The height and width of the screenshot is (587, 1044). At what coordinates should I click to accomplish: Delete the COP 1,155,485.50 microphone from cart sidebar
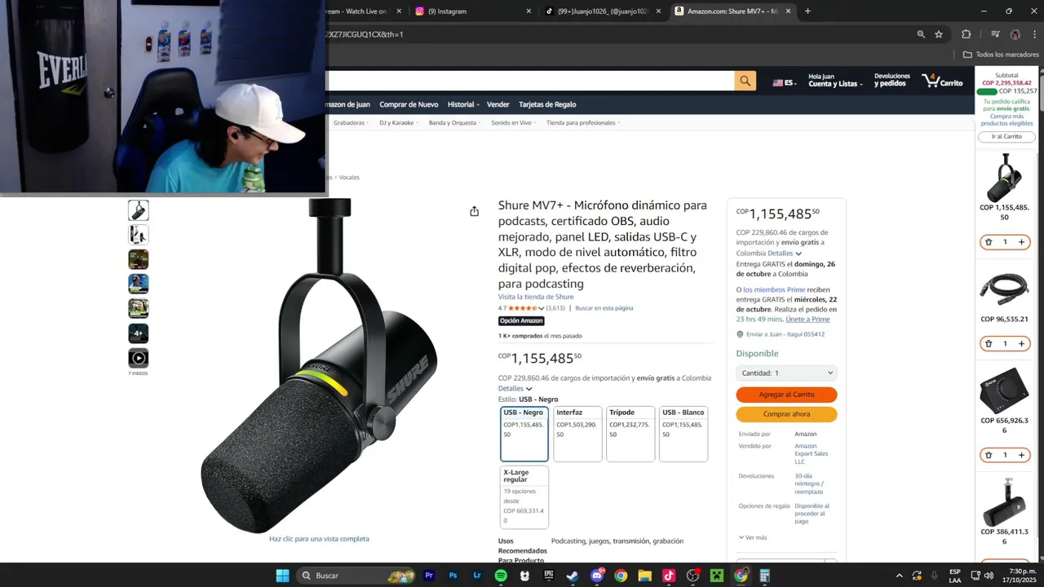(x=989, y=242)
